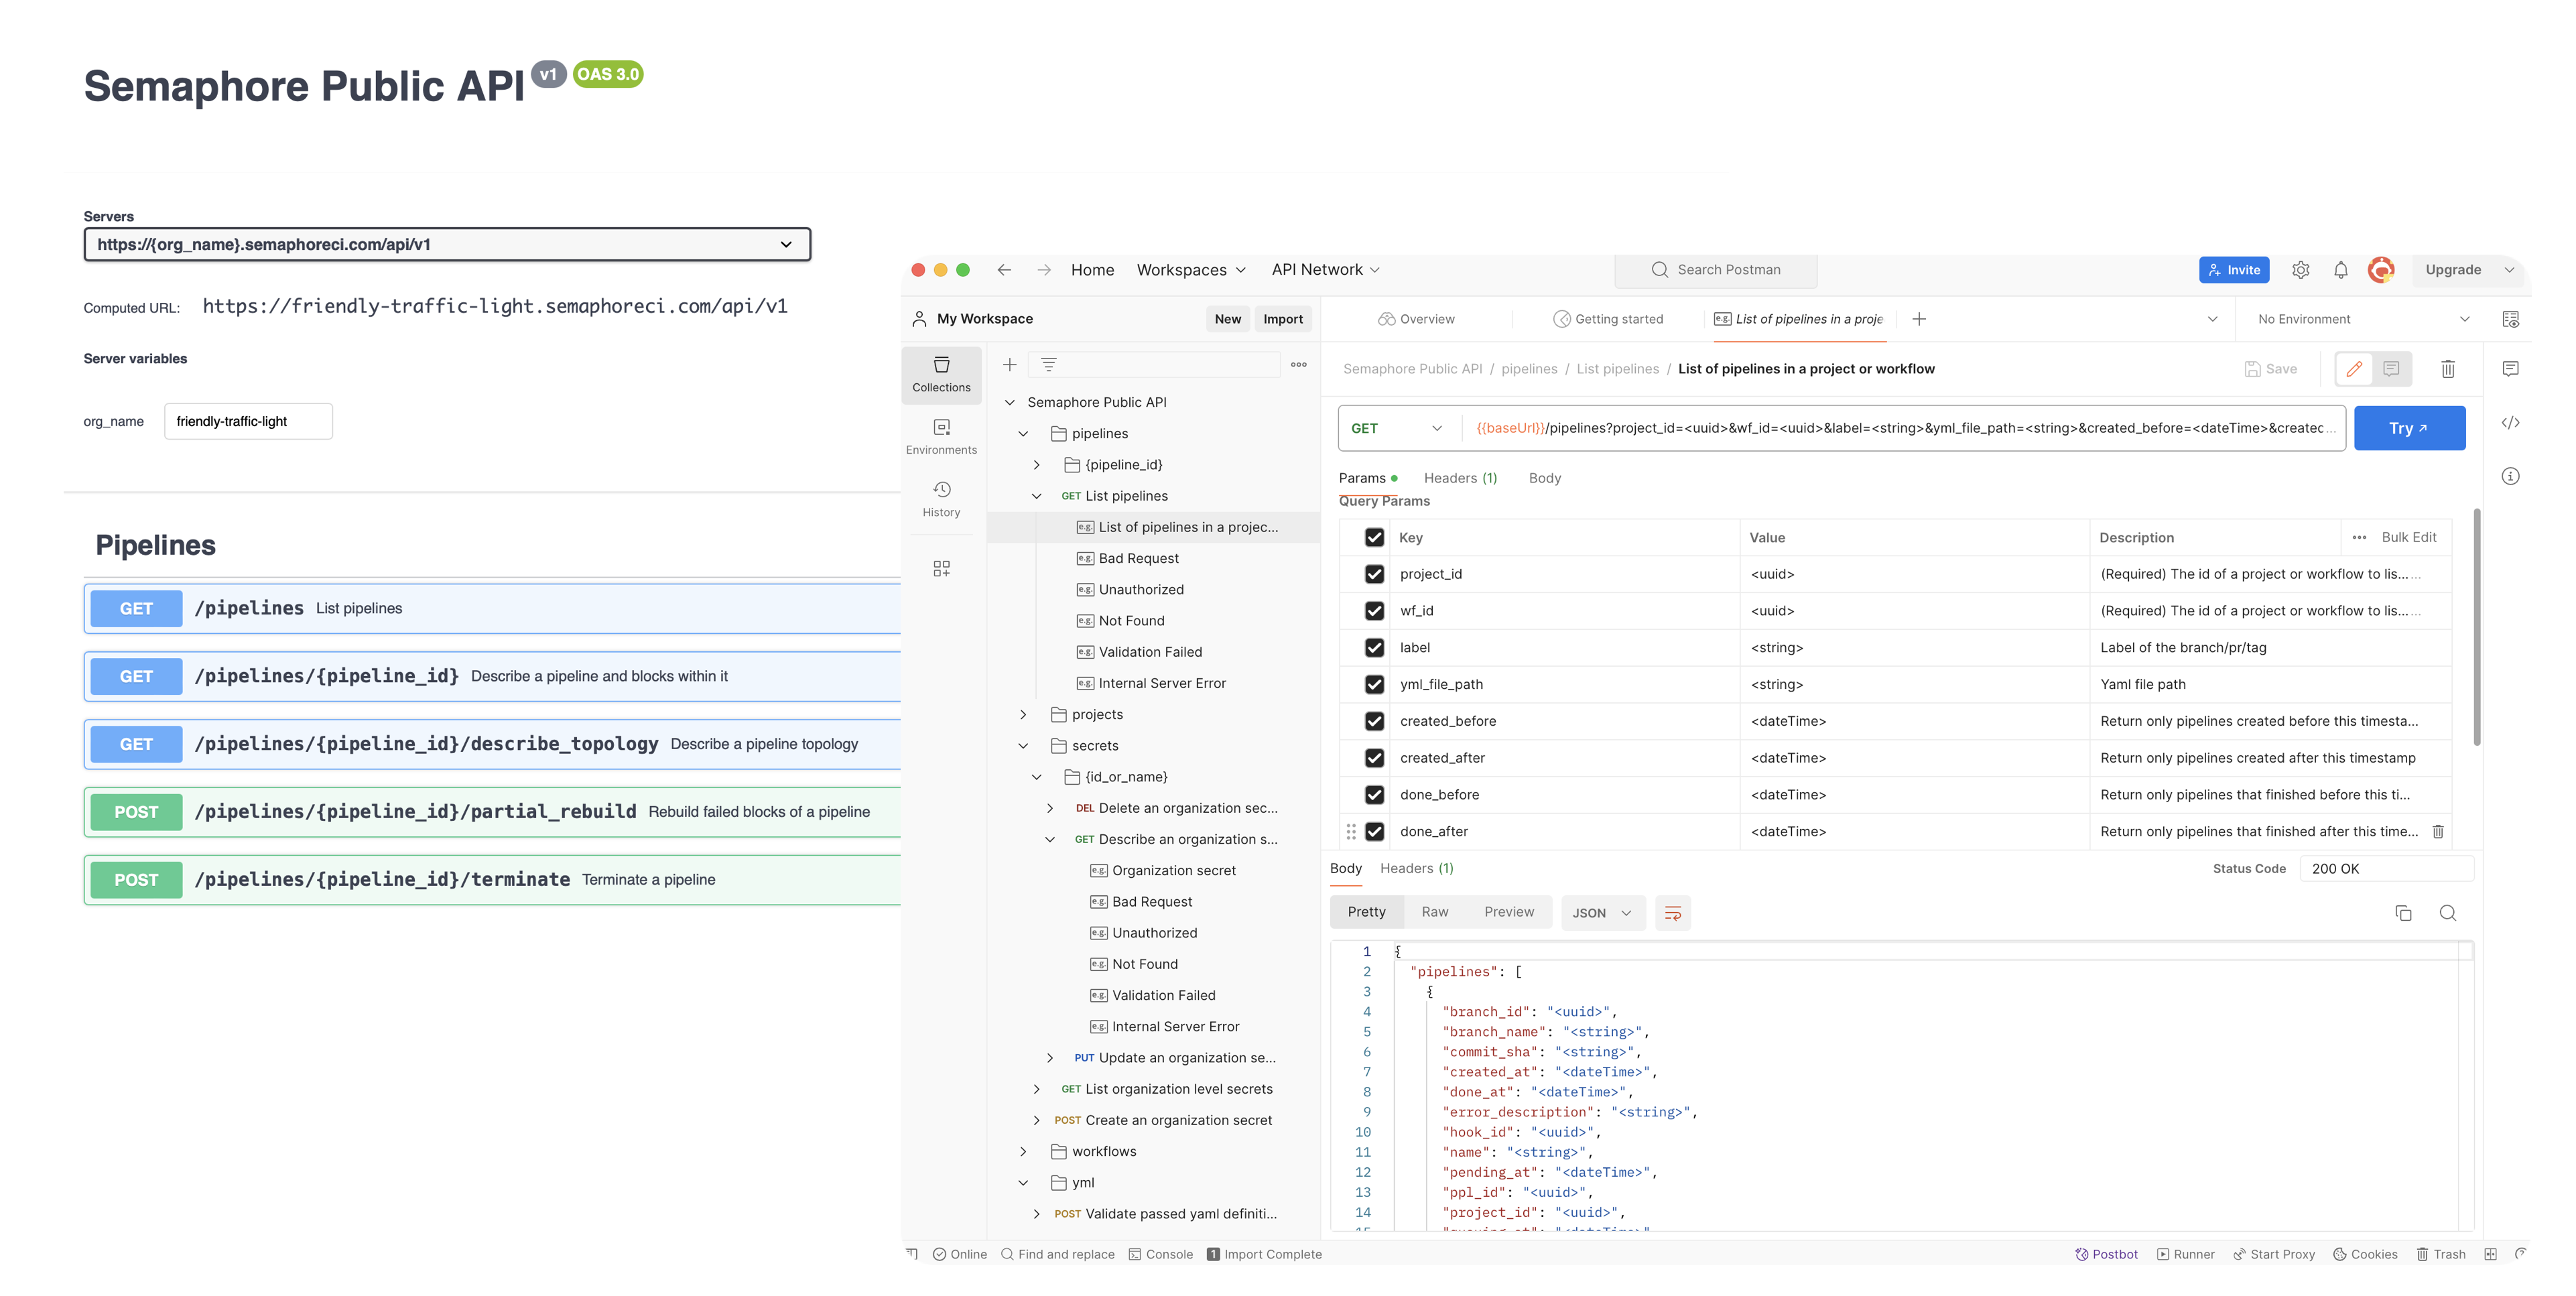This screenshot has height=1296, width=2576.
Task: Toggle the header select-all checkbox beside Key
Action: (1374, 537)
